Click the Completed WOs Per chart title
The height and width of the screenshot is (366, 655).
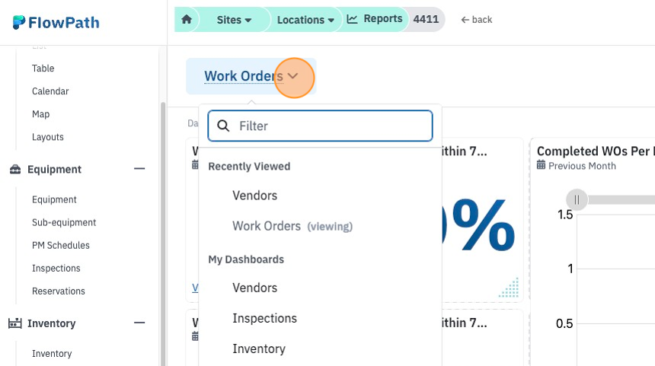pos(596,151)
